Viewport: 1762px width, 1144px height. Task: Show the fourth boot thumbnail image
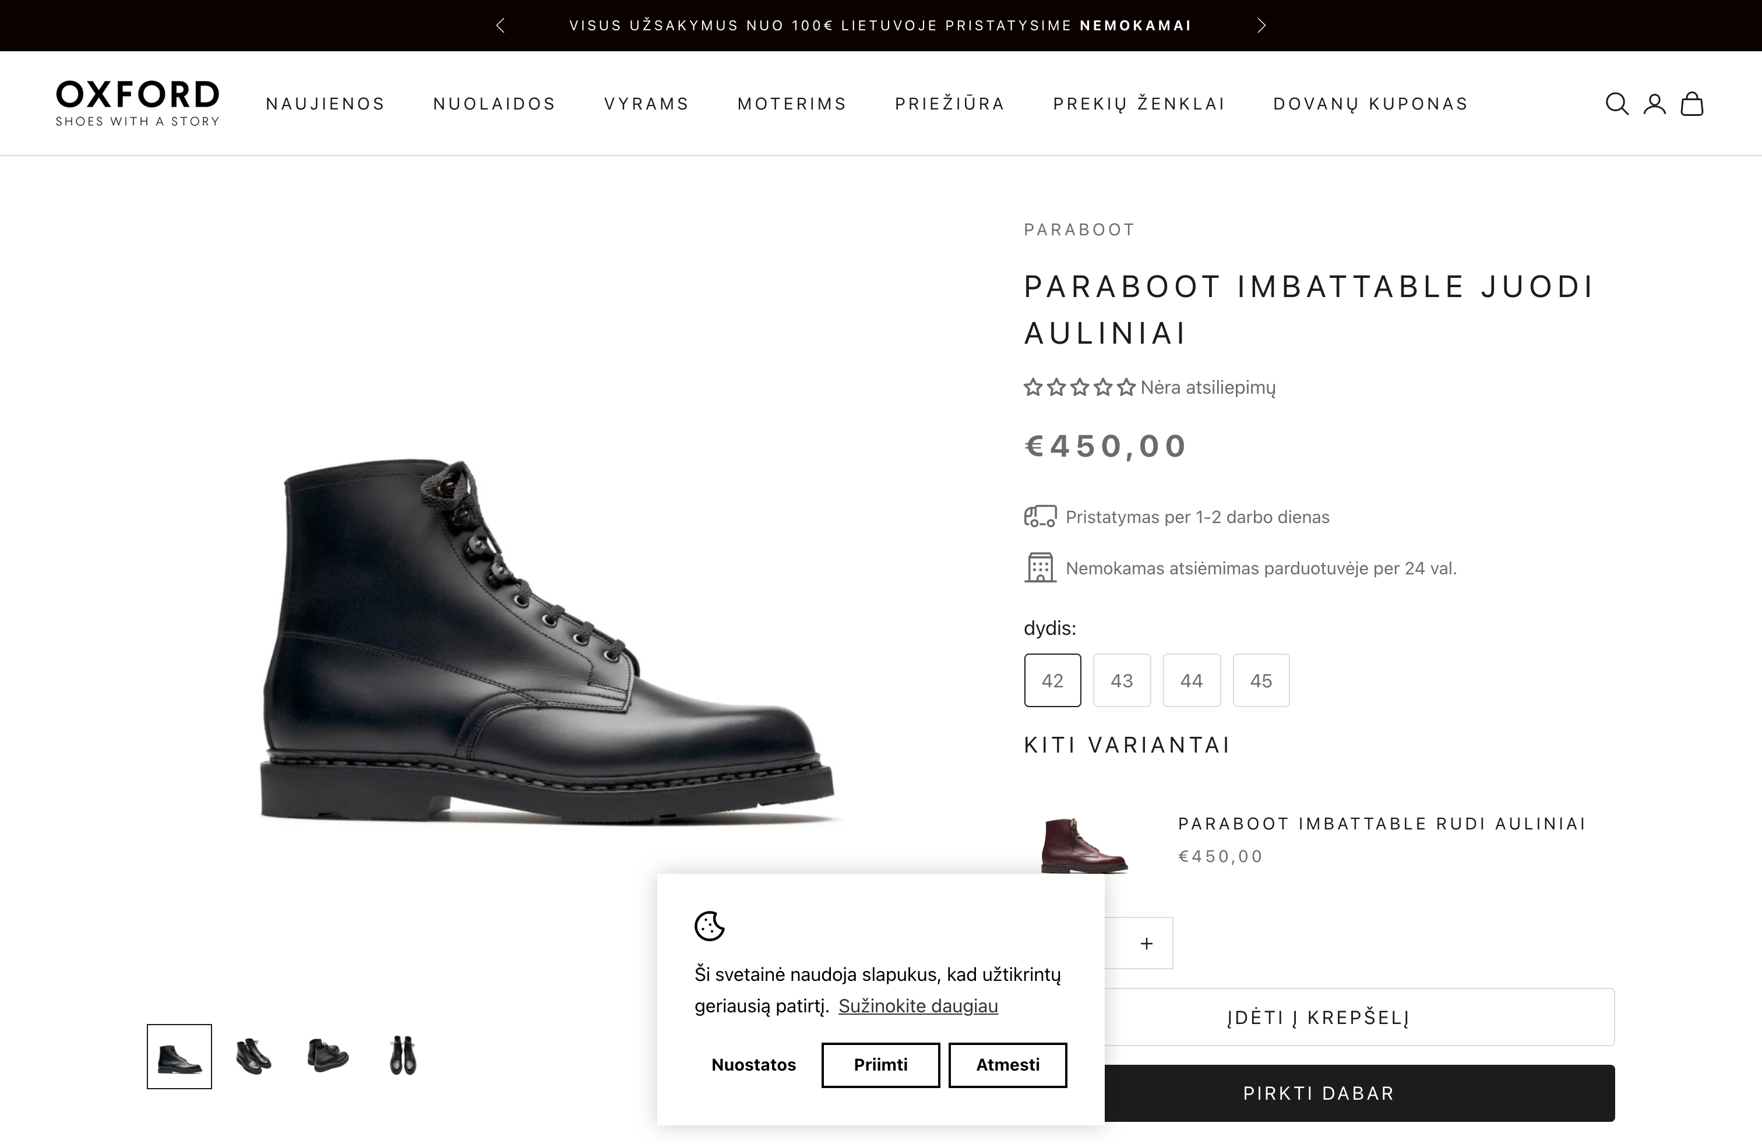click(403, 1056)
